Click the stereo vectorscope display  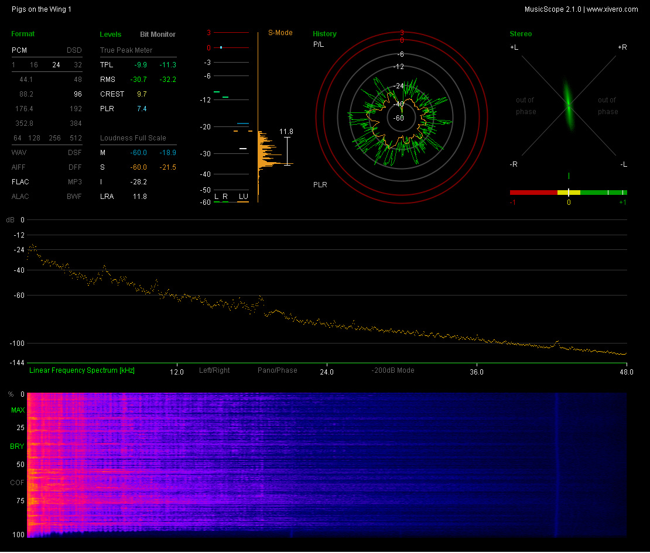[568, 105]
